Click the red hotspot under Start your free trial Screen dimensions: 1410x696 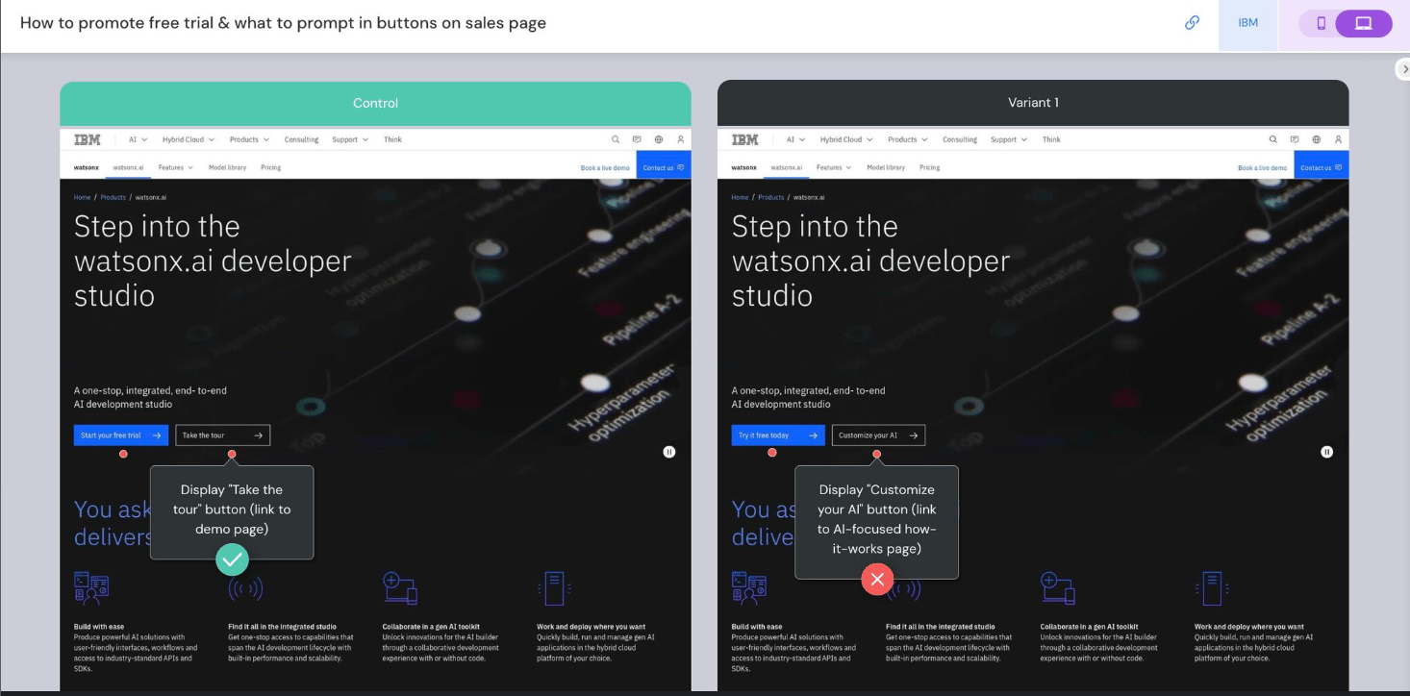point(123,454)
